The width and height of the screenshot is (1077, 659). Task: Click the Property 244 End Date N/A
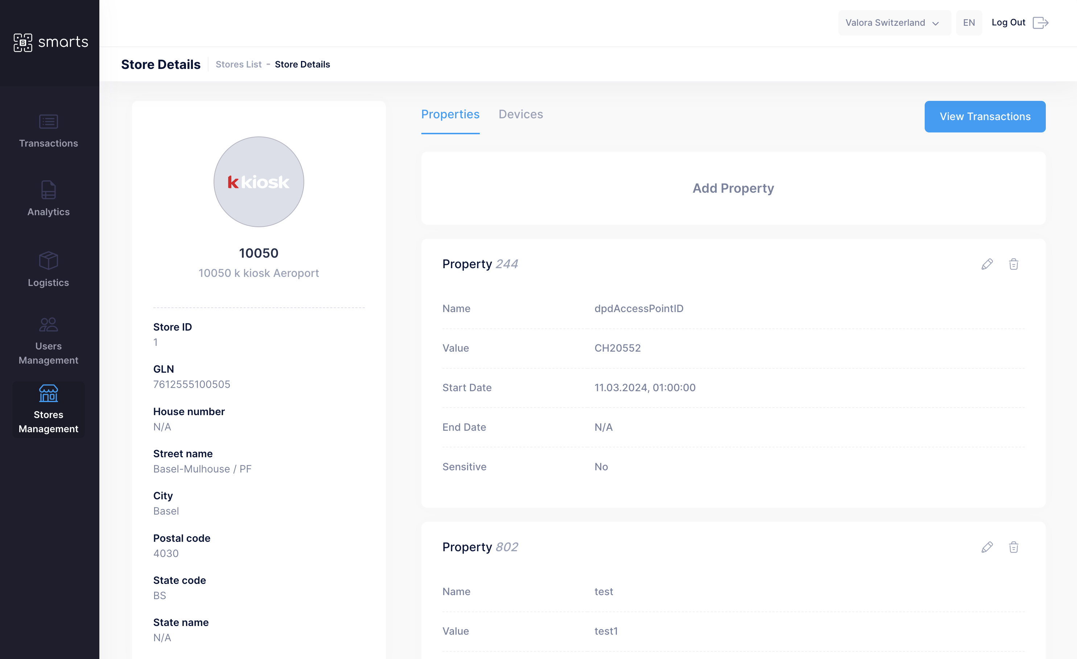(x=603, y=427)
